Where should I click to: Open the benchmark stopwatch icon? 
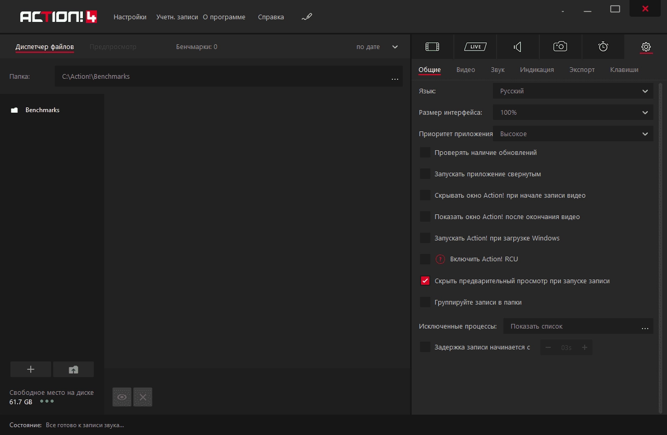tap(603, 47)
